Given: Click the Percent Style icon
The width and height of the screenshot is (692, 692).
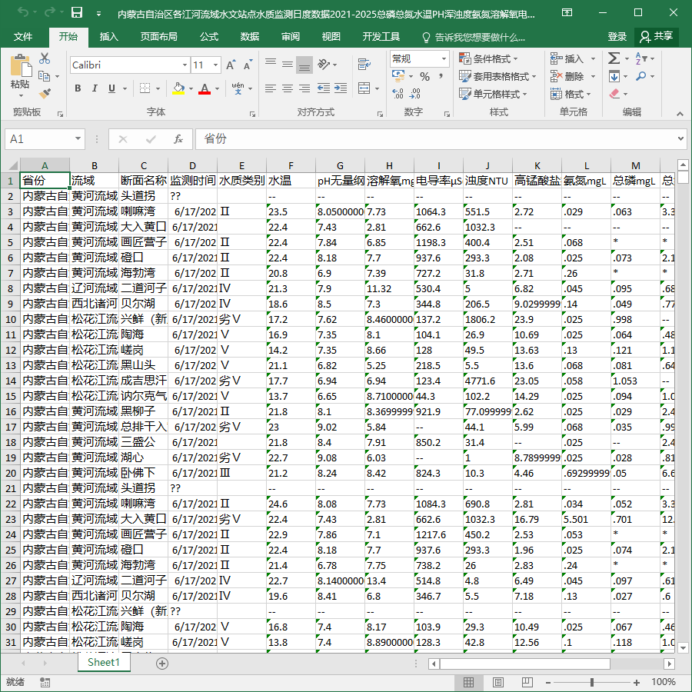Looking at the screenshot, I should click(424, 76).
